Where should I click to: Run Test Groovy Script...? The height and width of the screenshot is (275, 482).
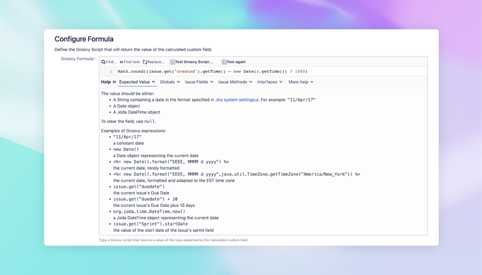pyautogui.click(x=191, y=62)
